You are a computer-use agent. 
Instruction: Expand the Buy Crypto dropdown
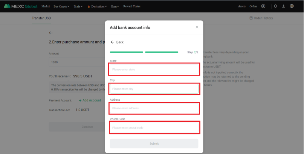tap(61, 6)
